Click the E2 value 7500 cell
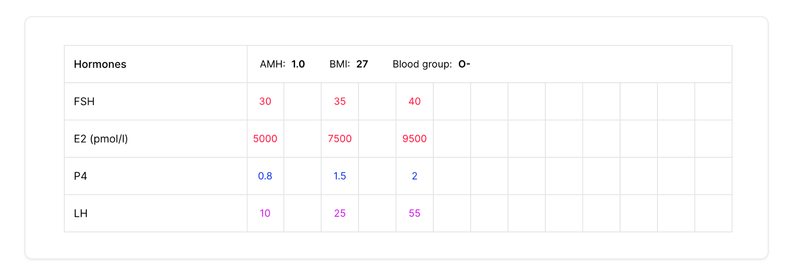The image size is (798, 274). click(x=340, y=139)
